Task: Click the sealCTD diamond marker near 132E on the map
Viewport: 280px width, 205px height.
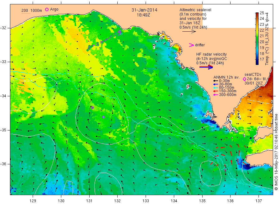Action: (x=120, y=32)
